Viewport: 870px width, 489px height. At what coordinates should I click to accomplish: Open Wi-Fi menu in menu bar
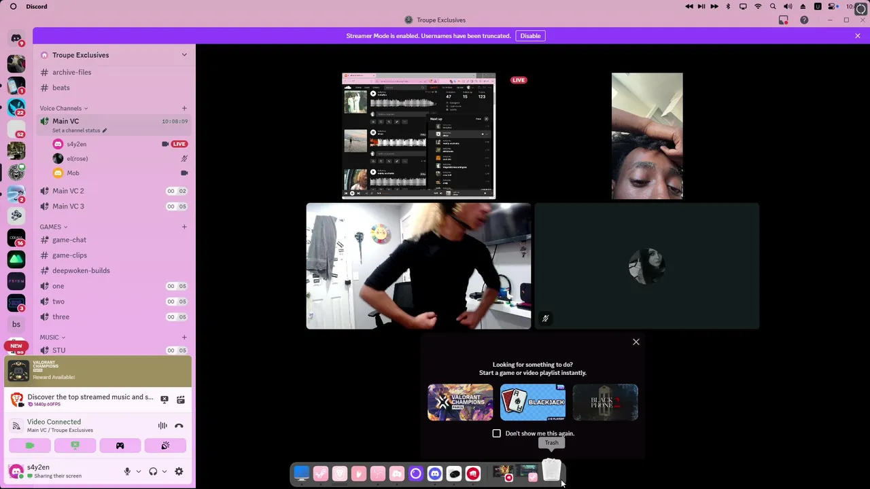[x=758, y=7]
